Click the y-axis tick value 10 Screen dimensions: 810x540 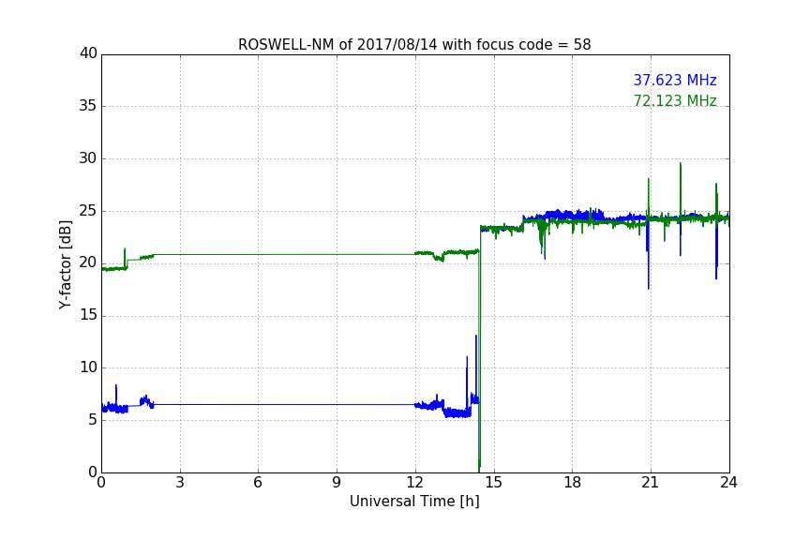point(88,367)
